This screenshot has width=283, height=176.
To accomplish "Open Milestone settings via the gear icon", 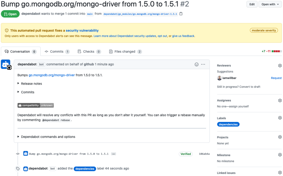I will coord(280,154).
